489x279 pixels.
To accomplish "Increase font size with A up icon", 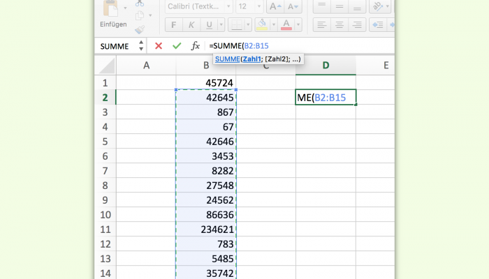I will (275, 6).
